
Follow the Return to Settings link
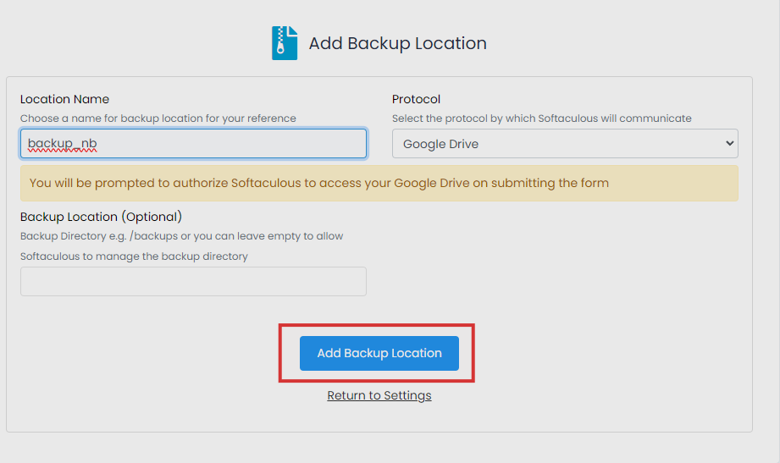(x=379, y=395)
